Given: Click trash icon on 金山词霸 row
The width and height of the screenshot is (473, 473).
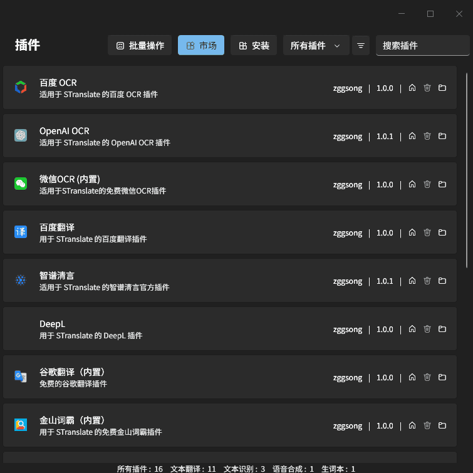Looking at the screenshot, I should point(427,425).
